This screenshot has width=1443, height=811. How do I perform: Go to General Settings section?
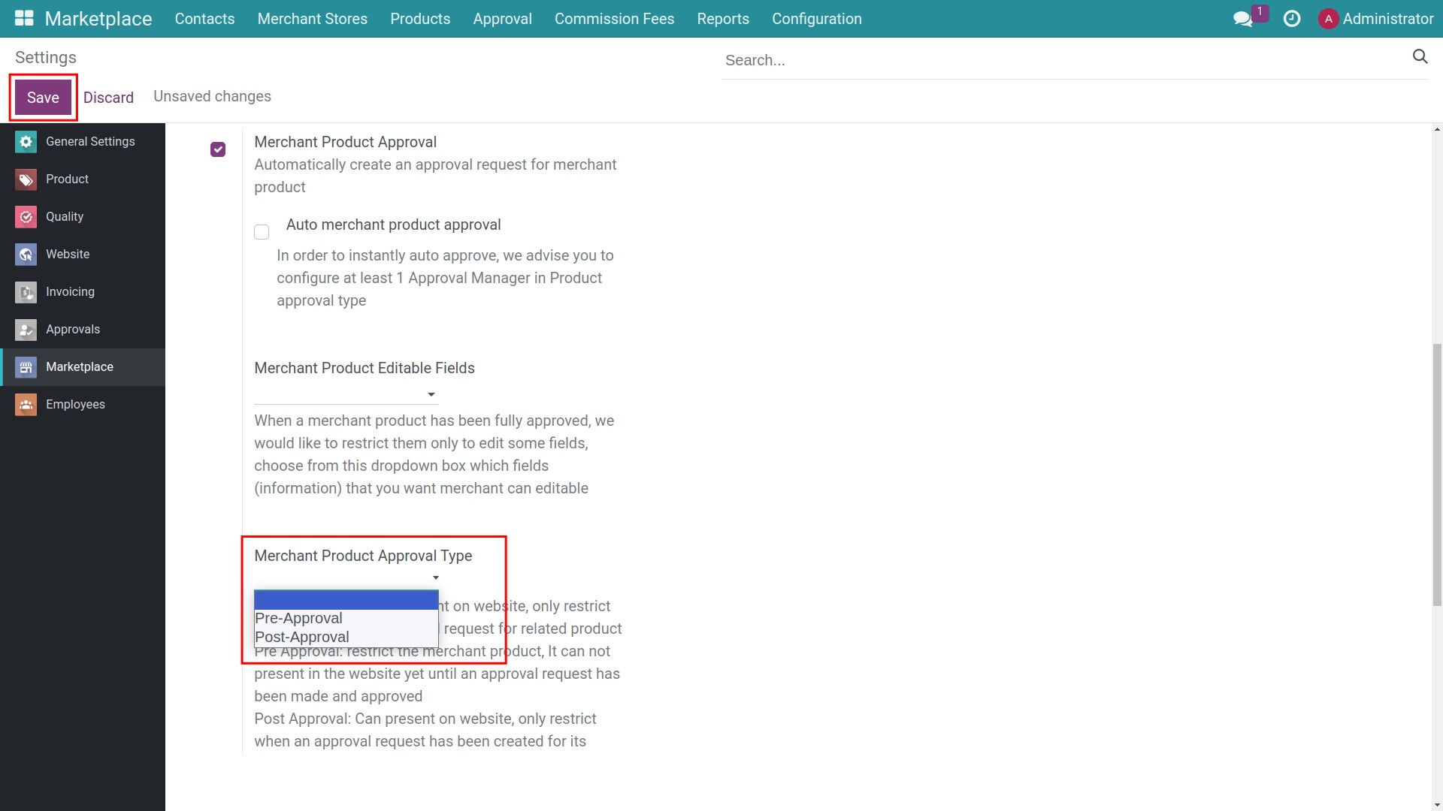click(83, 142)
